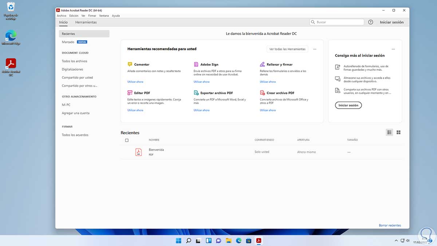Open the Windows Start menu
Screen dimensions: 437x246
tap(178, 241)
